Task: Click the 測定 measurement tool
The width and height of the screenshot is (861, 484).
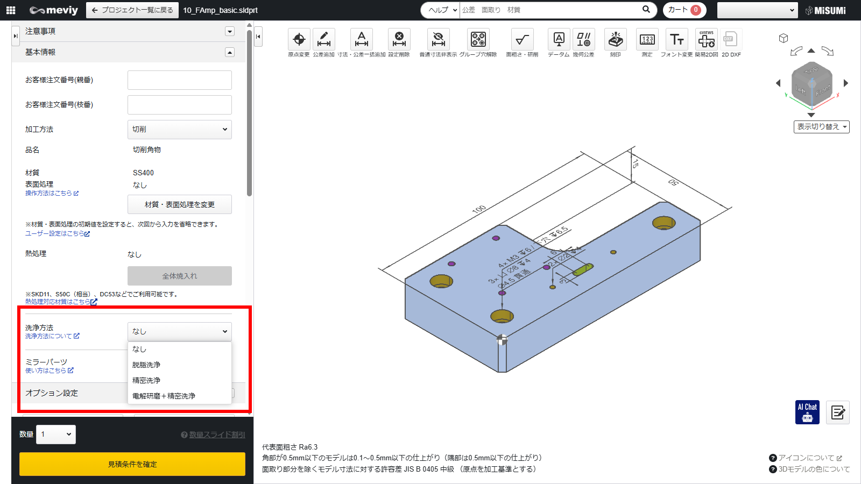Action: point(647,40)
